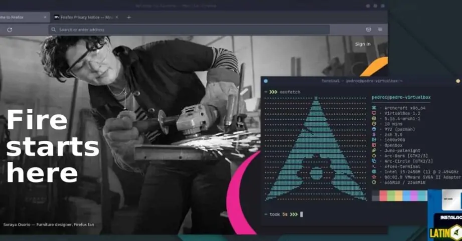Click the clock icon beside 18 mins
Image resolution: width=462 pixels, height=241 pixels.
374,124
